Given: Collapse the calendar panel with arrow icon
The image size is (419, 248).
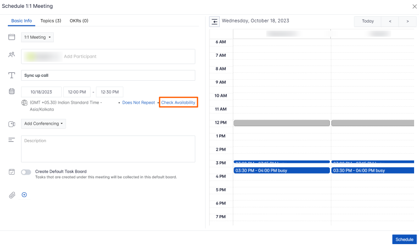Looking at the screenshot, I should click(x=214, y=22).
